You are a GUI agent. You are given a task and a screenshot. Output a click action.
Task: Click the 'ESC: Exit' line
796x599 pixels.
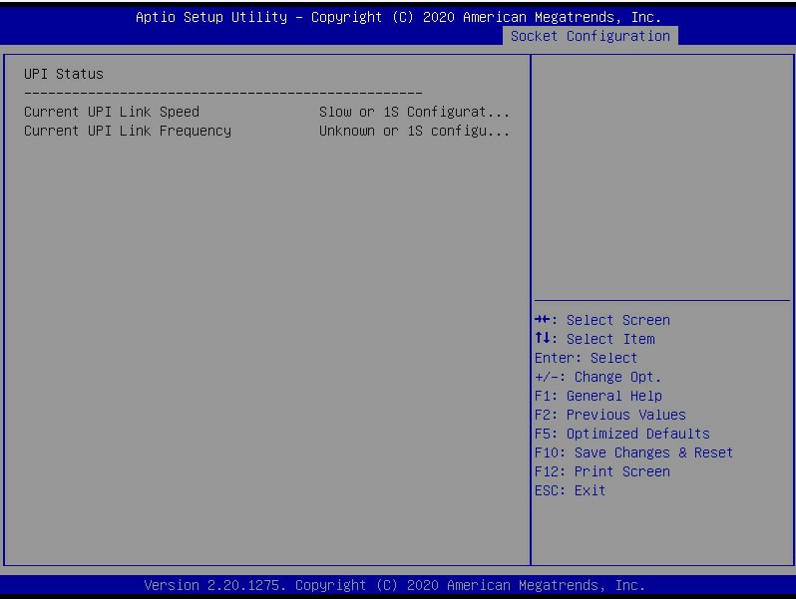tap(571, 490)
